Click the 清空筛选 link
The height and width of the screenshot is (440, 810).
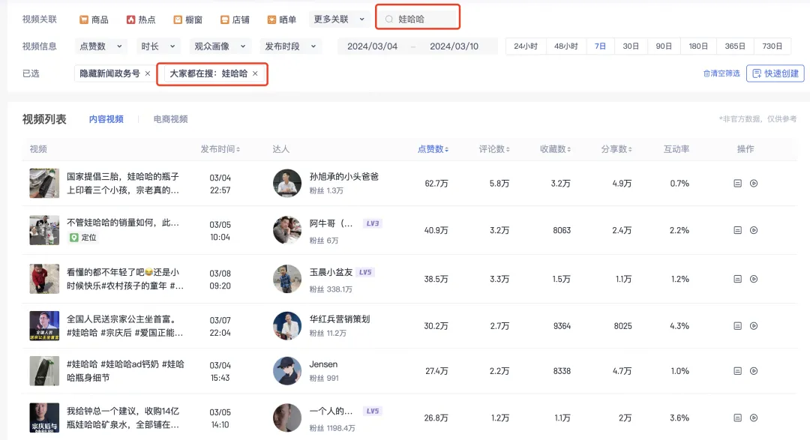721,73
